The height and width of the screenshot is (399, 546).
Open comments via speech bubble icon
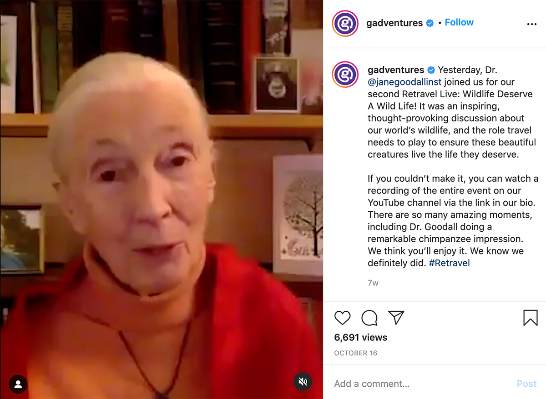pos(369,318)
